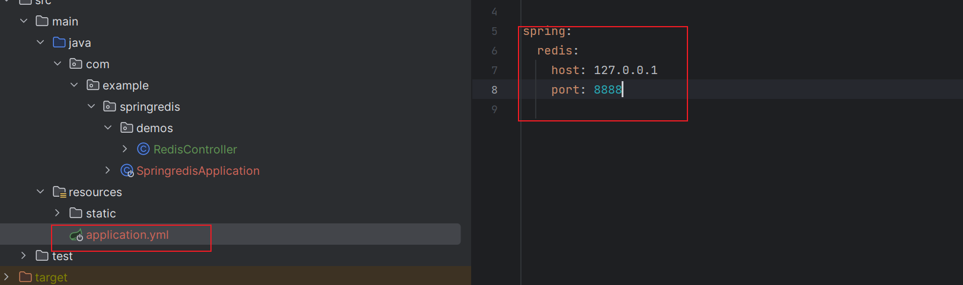Click the static folder icon
This screenshot has width=963, height=285.
tap(76, 213)
